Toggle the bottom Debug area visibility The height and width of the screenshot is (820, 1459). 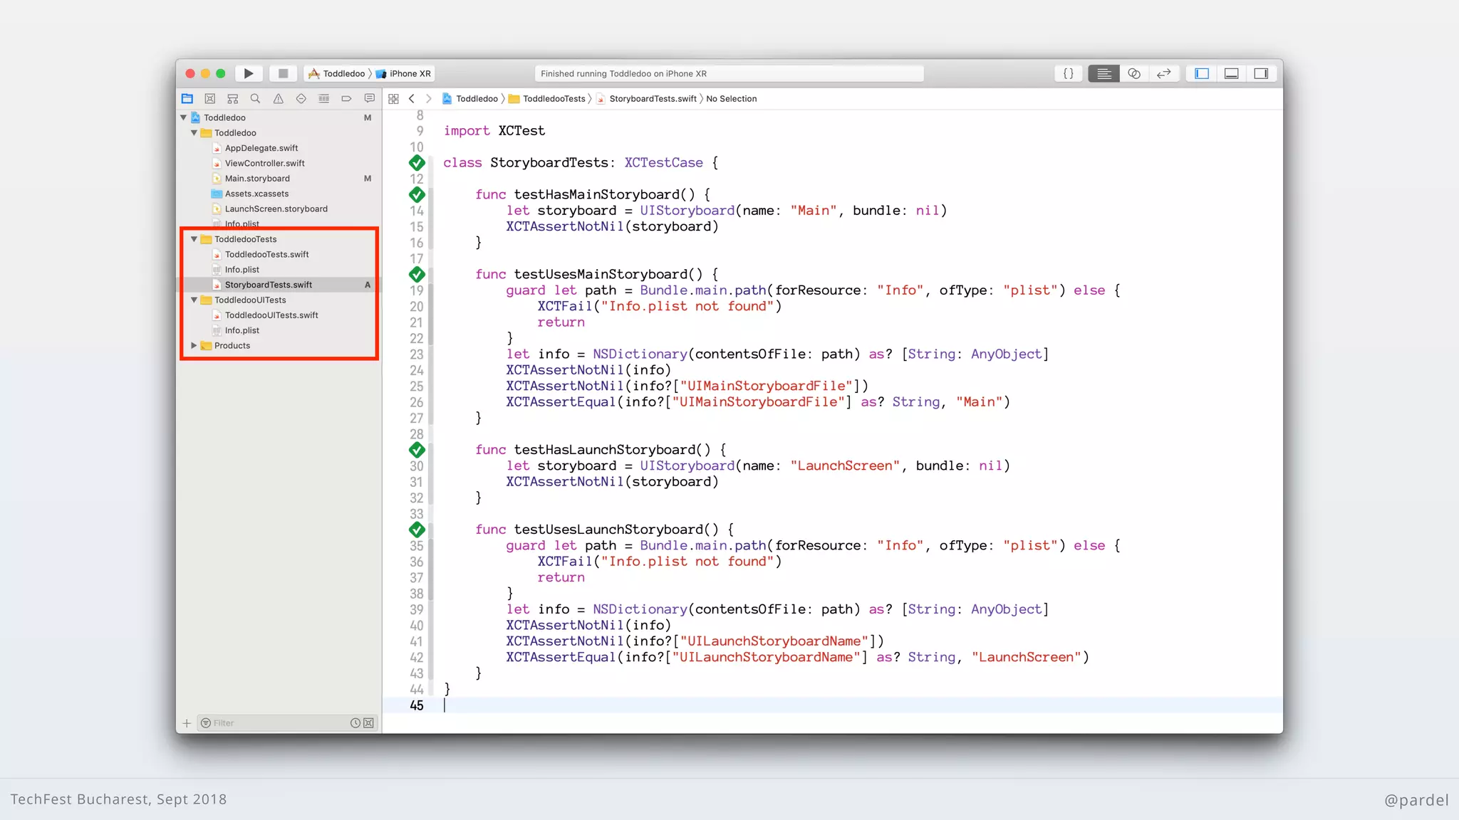tap(1231, 73)
